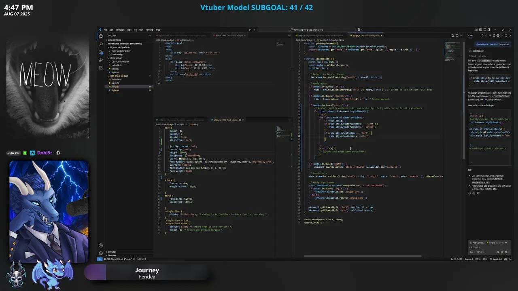Viewport: 518px width, 291px height.
Task: Open the Search view in activity bar
Action: coord(101,44)
